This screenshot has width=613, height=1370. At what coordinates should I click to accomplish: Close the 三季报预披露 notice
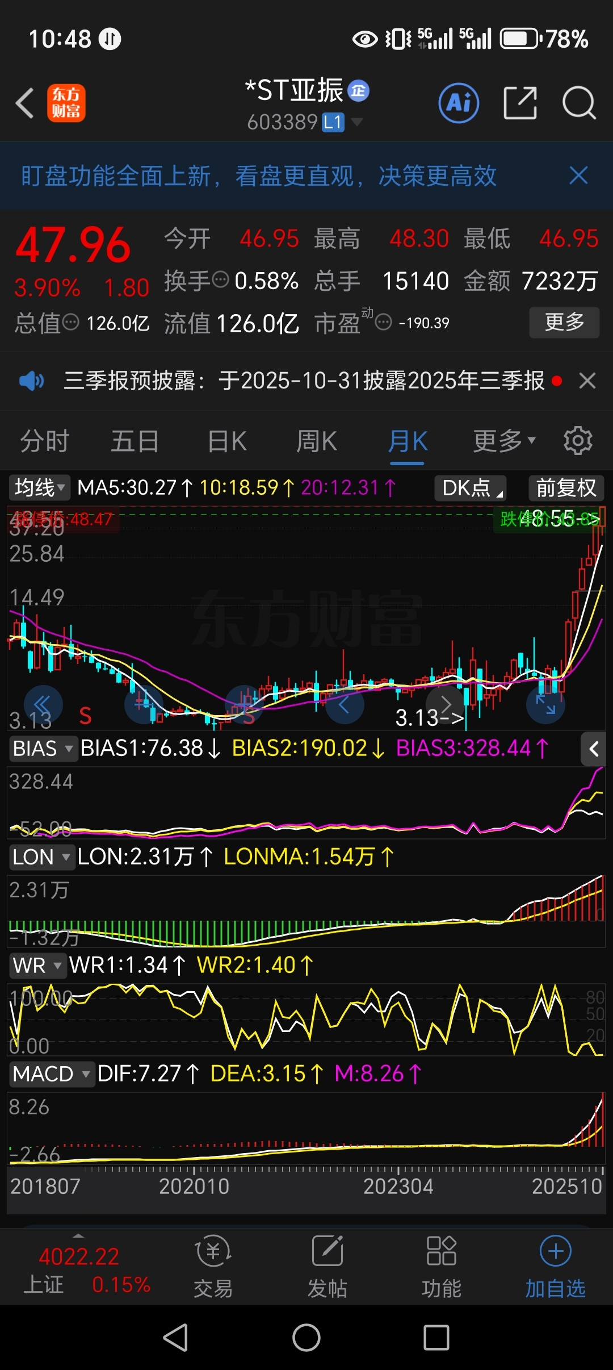click(x=587, y=380)
